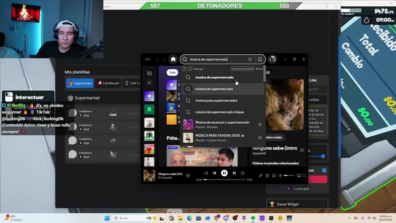This screenshot has width=396, height=223.
Task: Click 'Ingresar búsqueda' hint button
Action: click(243, 69)
